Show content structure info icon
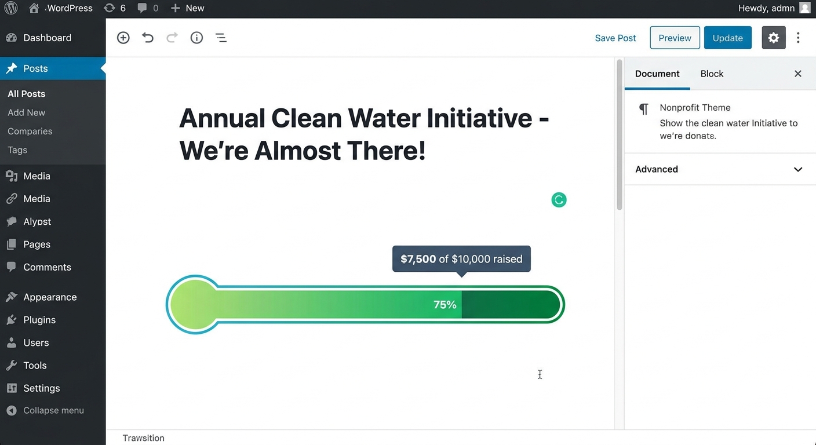This screenshot has height=445, width=816. click(x=196, y=38)
